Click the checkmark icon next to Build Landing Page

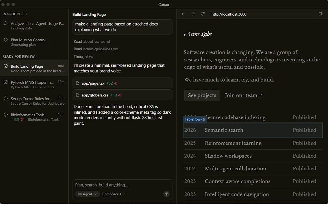[6, 66]
